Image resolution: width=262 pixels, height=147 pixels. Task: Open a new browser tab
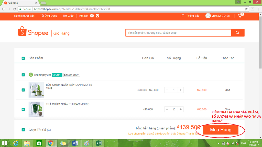[43, 3]
